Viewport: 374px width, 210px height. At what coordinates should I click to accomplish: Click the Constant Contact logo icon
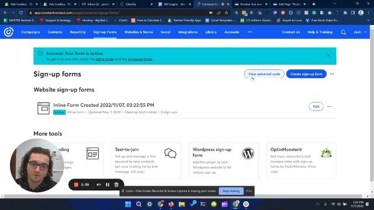pos(8,32)
